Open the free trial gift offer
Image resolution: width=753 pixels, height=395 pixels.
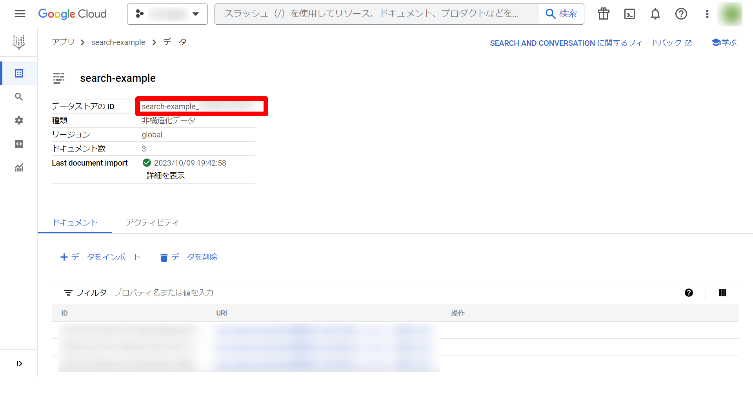click(x=603, y=14)
